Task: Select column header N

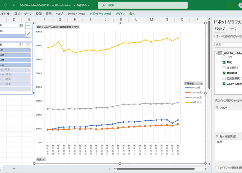Action: [x=167, y=19]
